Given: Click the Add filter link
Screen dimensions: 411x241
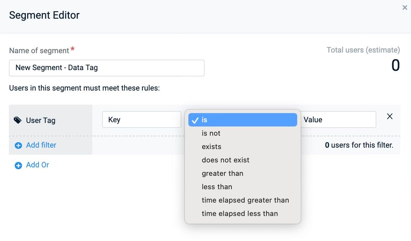Looking at the screenshot, I should point(41,145).
